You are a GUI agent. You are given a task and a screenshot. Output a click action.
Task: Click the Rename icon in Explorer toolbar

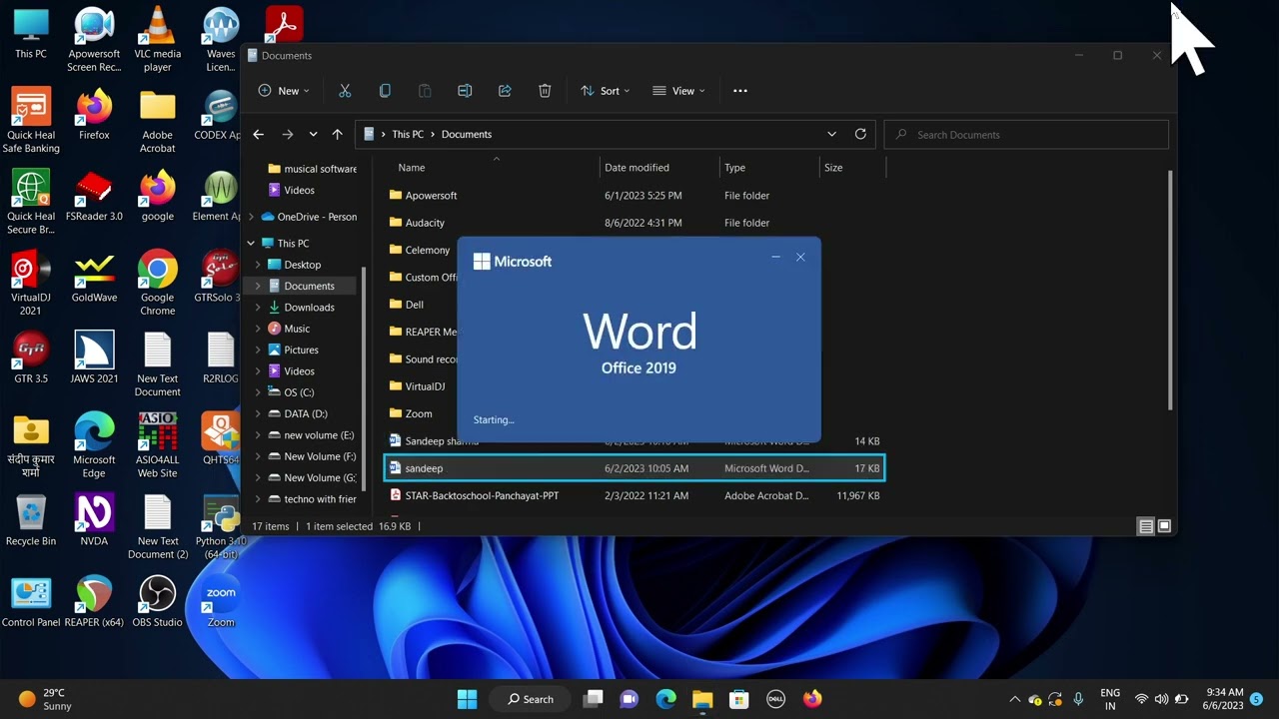click(x=465, y=91)
